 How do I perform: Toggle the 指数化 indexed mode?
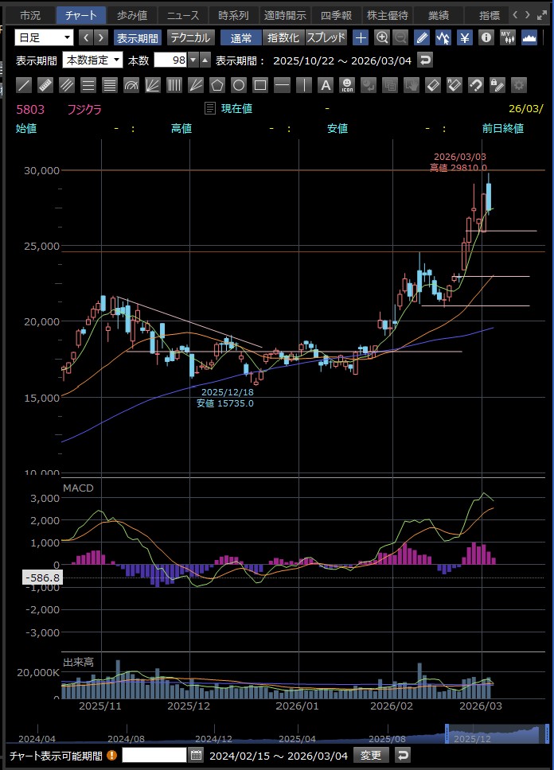[283, 37]
